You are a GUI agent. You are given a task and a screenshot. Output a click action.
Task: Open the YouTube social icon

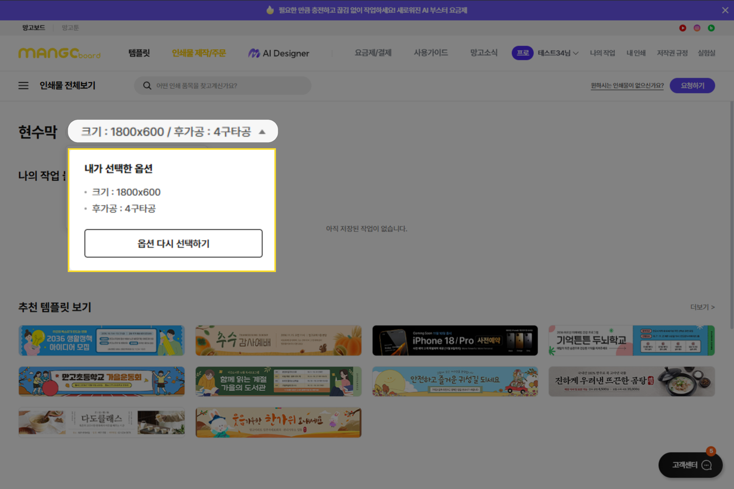pyautogui.click(x=683, y=28)
